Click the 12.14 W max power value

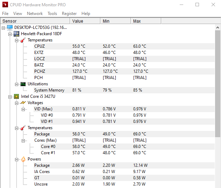(x=140, y=165)
